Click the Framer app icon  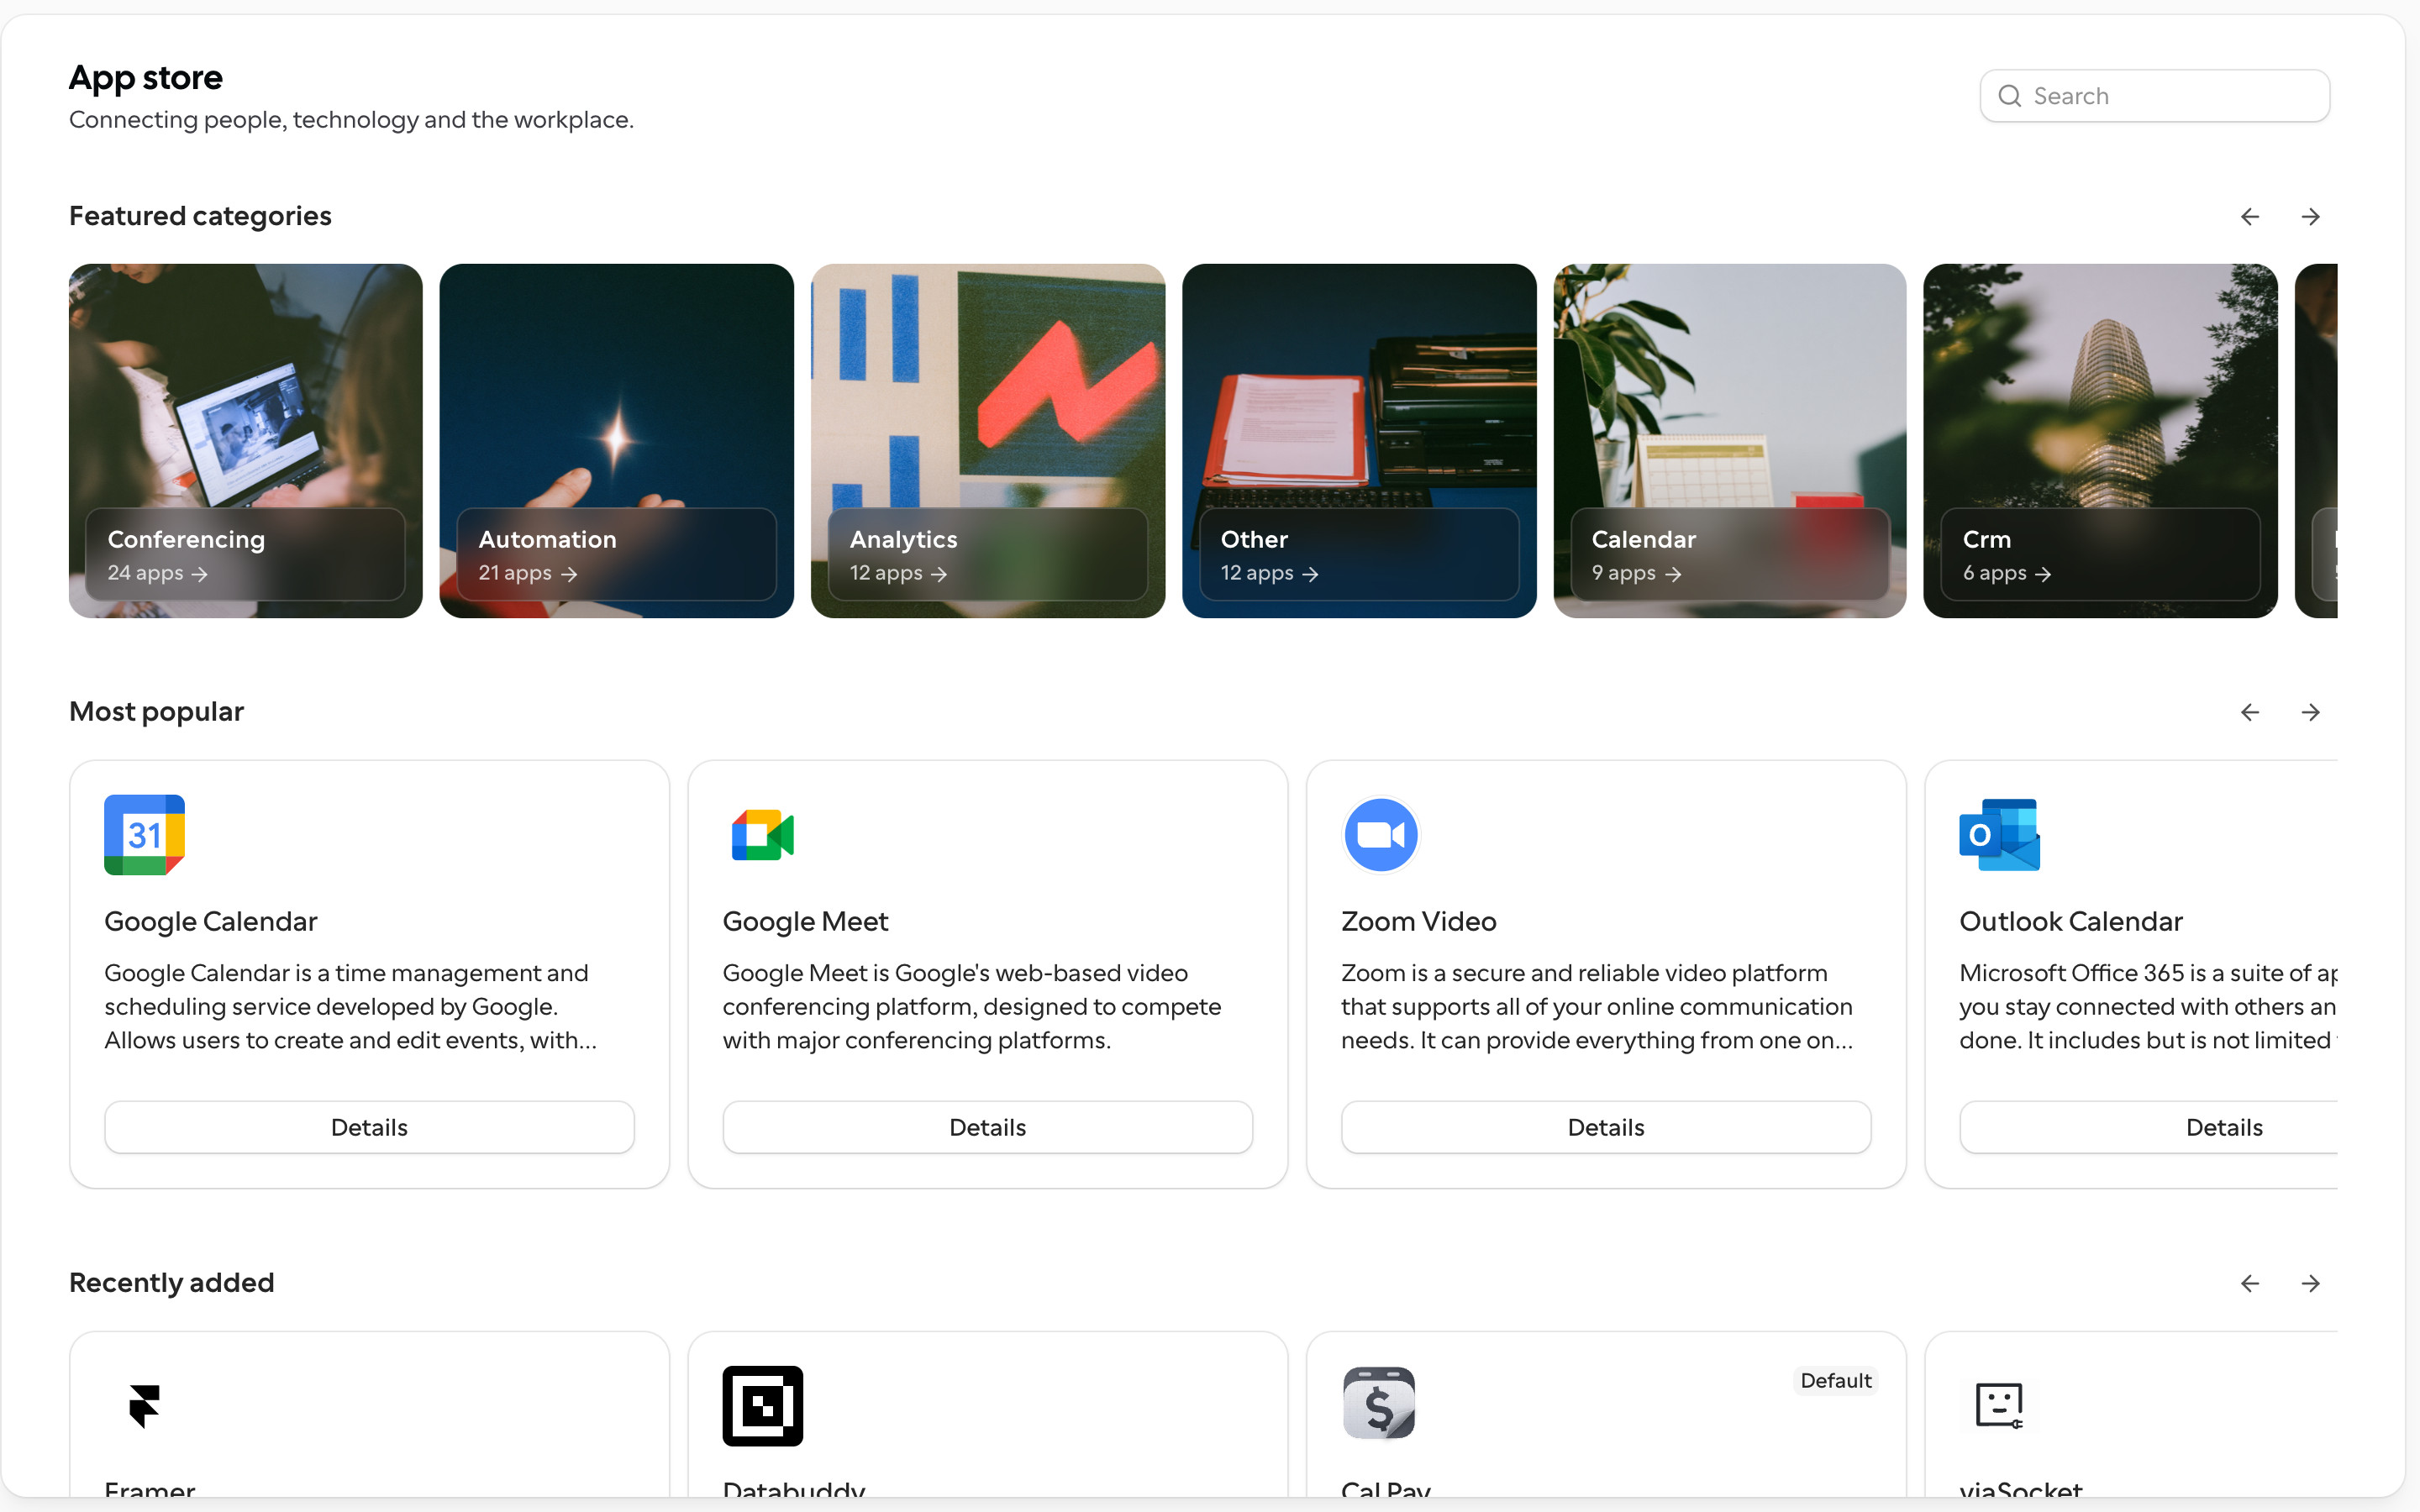pos(145,1406)
